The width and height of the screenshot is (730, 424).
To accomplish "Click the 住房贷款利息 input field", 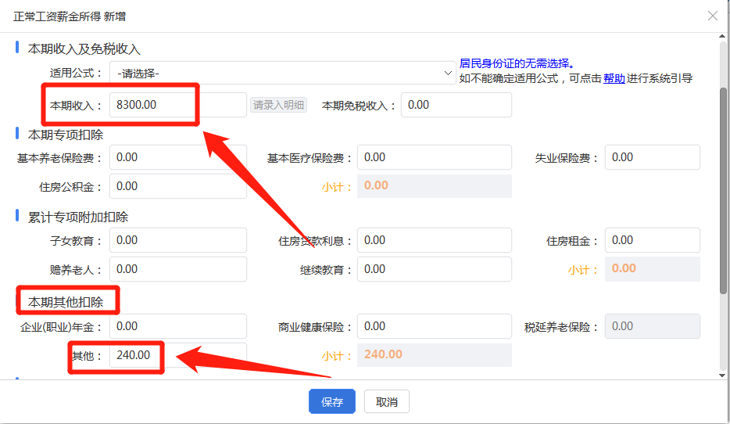I will [x=435, y=240].
